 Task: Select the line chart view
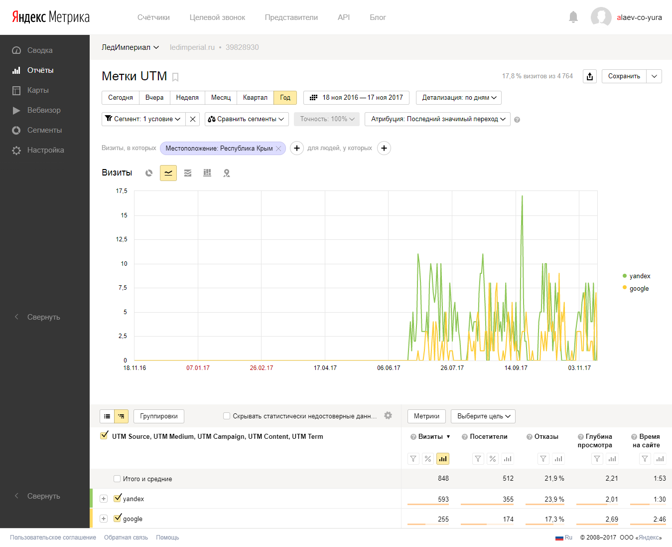pos(168,173)
